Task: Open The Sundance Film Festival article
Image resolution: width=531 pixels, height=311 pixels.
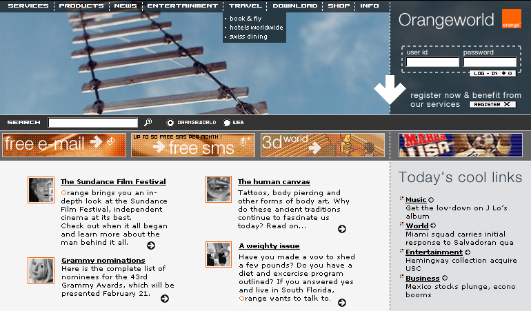Action: (114, 181)
